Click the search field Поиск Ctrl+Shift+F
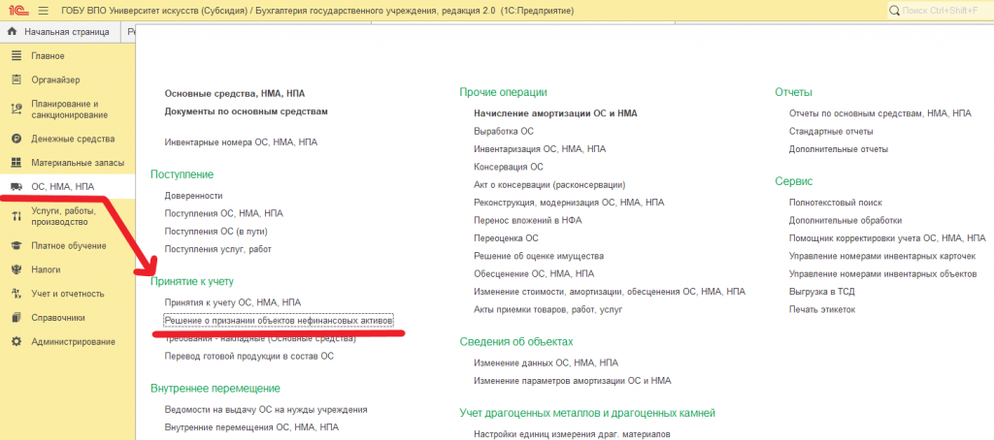Viewport: 994px width, 440px height. (940, 11)
